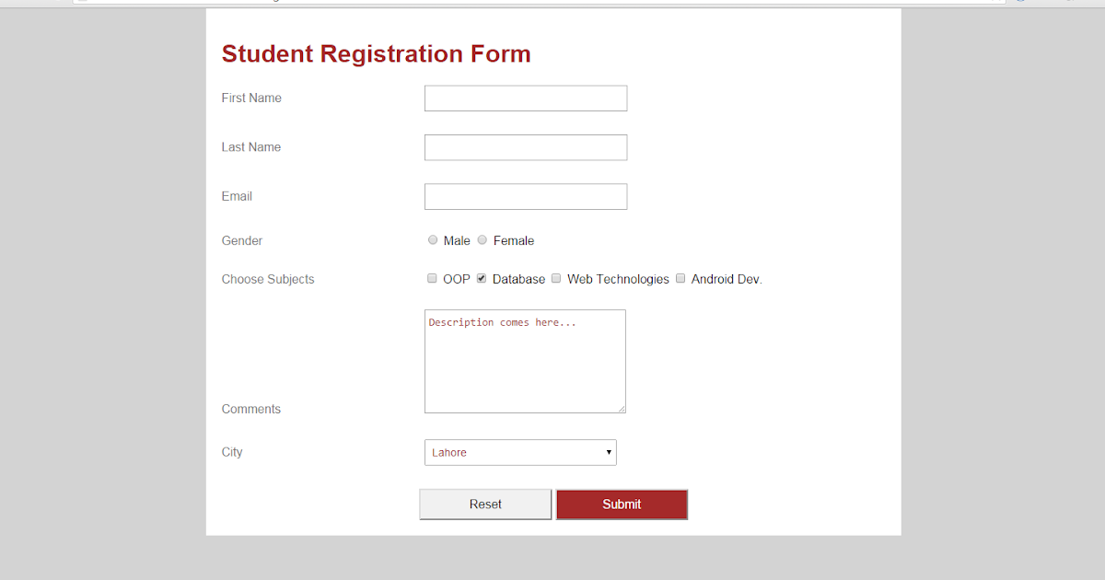Screen dimensions: 1105x580
Task: Select the Female gender radio button
Action: [482, 239]
